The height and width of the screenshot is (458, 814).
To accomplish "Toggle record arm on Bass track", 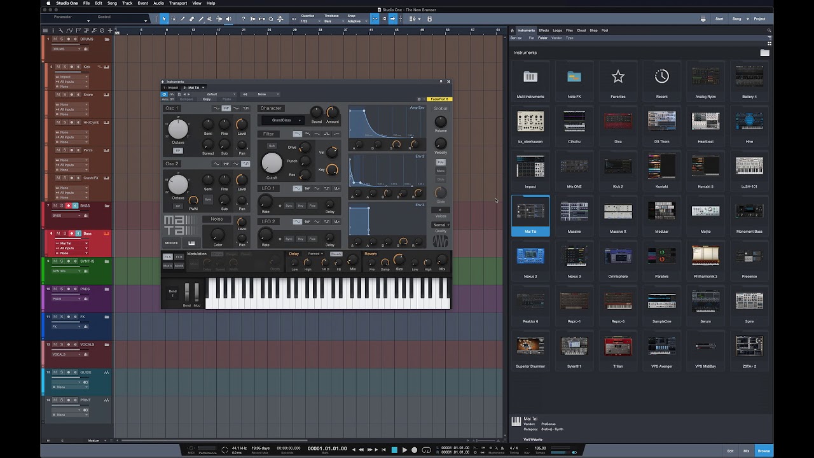I will tap(71, 233).
